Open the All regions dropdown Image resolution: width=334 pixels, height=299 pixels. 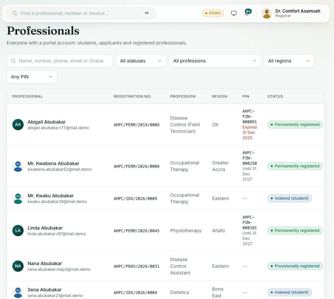click(289, 61)
